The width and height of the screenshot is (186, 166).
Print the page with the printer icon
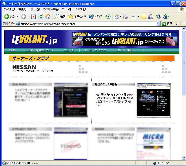tap(125, 17)
